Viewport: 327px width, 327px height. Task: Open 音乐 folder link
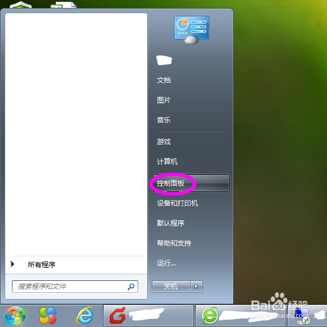point(164,120)
